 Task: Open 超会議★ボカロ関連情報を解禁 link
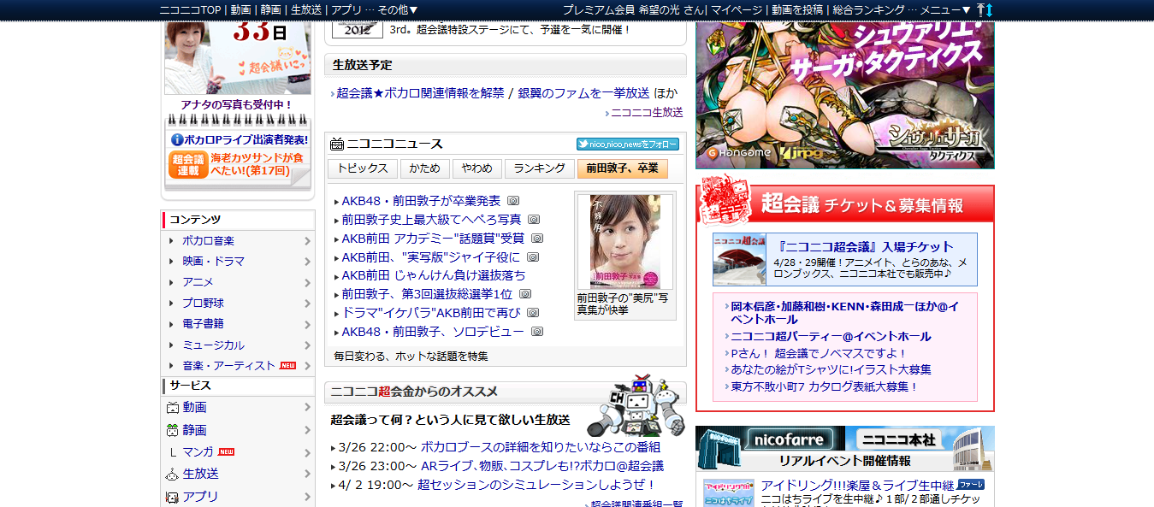[x=420, y=93]
